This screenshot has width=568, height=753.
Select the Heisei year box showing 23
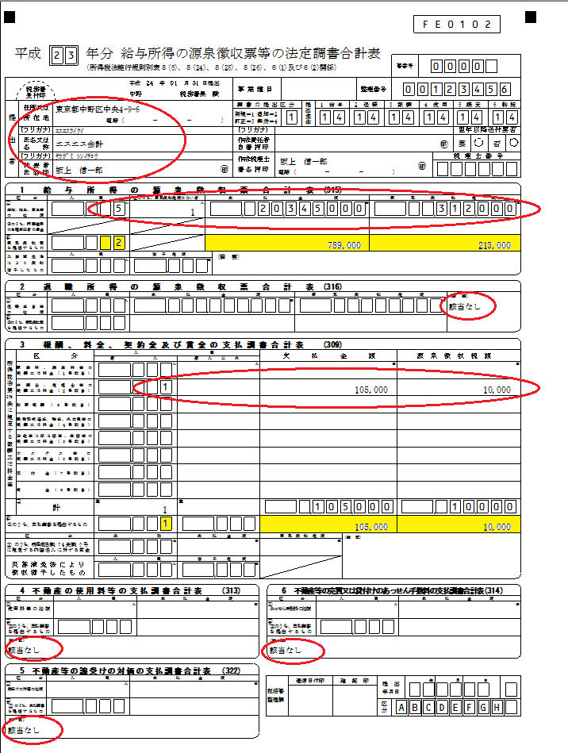pyautogui.click(x=63, y=56)
